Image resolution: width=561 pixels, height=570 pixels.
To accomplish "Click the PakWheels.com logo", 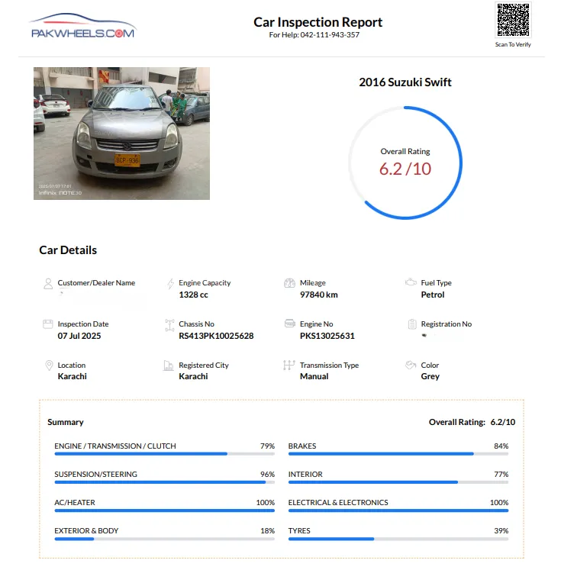I will 83,26.
